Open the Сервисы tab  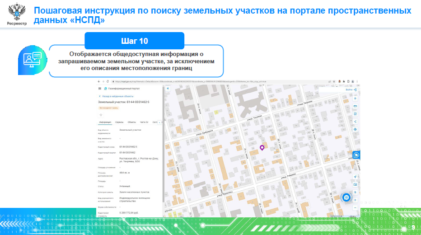[x=119, y=122]
